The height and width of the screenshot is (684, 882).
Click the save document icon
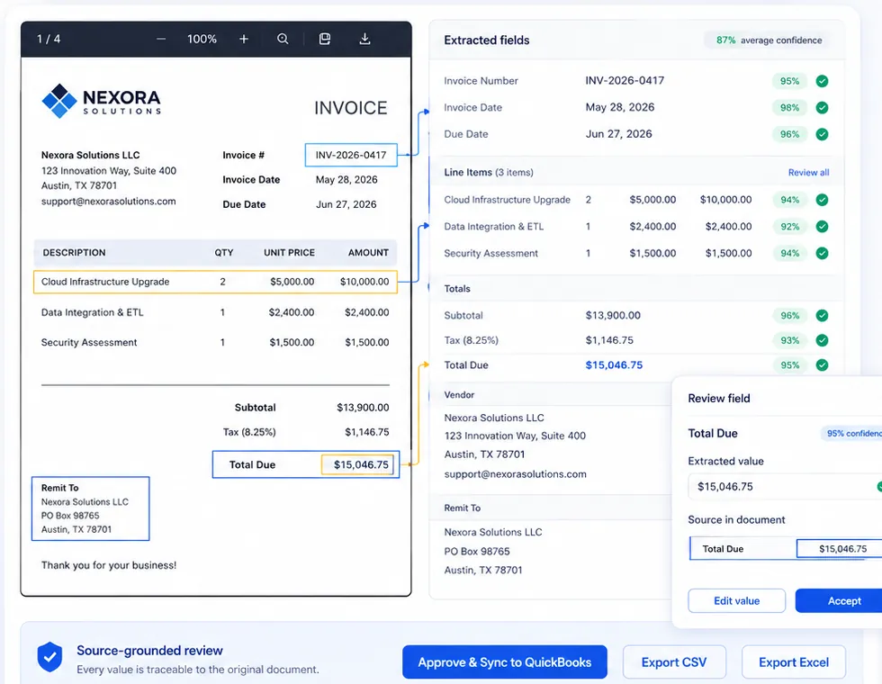click(x=325, y=39)
